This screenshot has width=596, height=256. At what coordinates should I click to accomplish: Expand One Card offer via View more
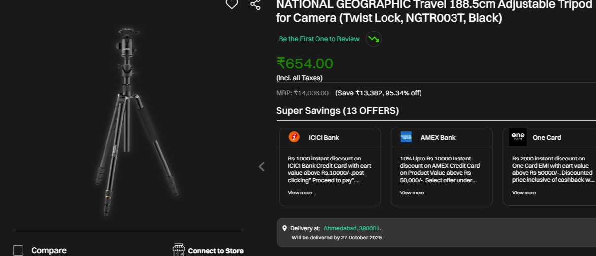pyautogui.click(x=524, y=193)
